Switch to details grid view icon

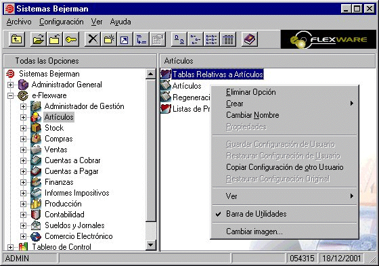(228, 39)
